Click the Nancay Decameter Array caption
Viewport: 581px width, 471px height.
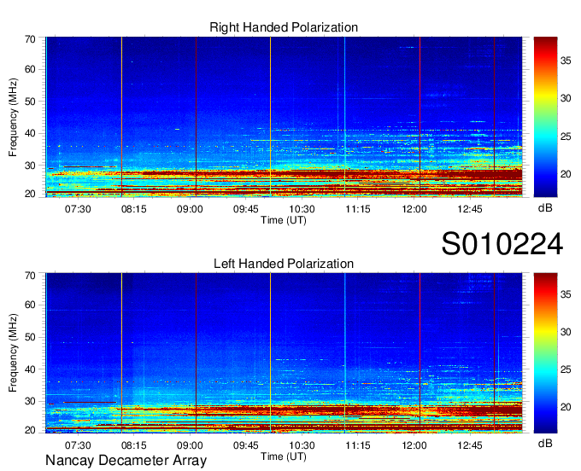(x=126, y=461)
